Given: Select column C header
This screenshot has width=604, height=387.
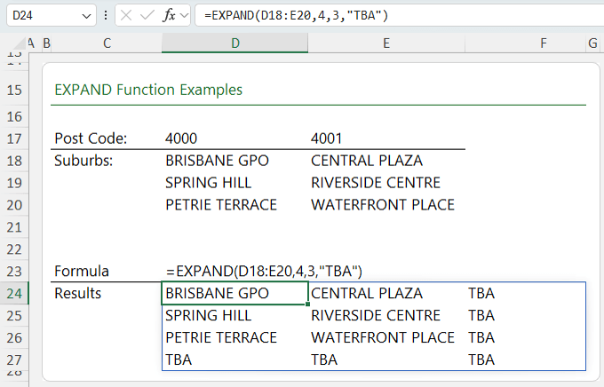Looking at the screenshot, I should pyautogui.click(x=107, y=43).
